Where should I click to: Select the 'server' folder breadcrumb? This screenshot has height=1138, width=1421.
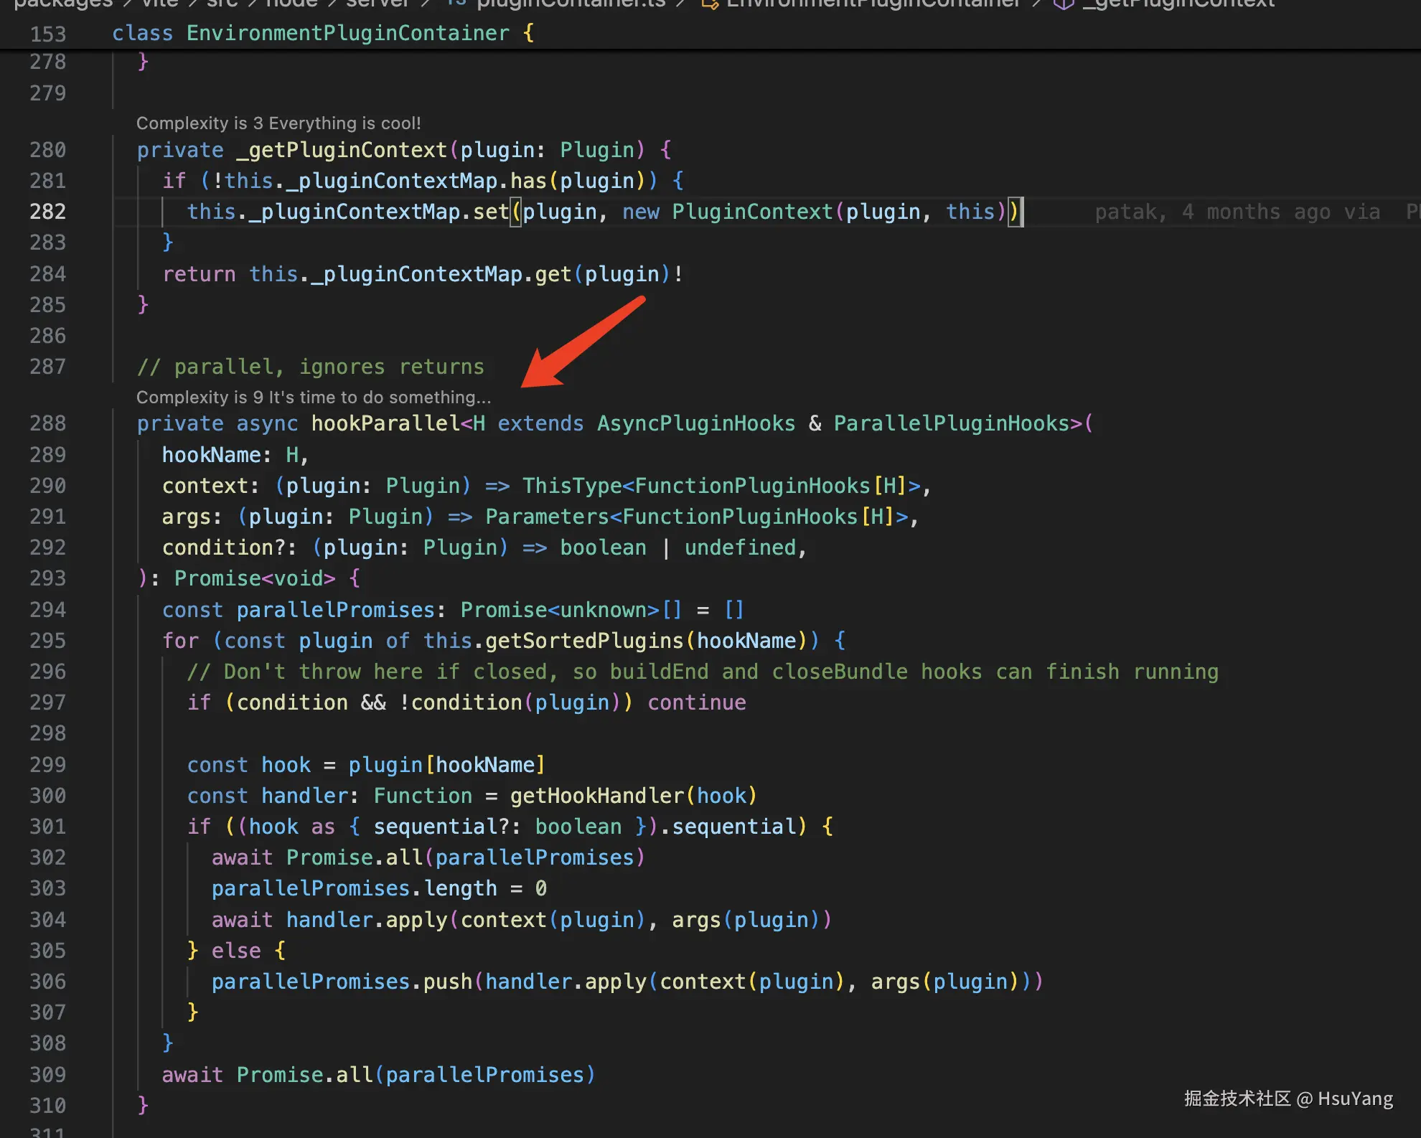coord(377,4)
